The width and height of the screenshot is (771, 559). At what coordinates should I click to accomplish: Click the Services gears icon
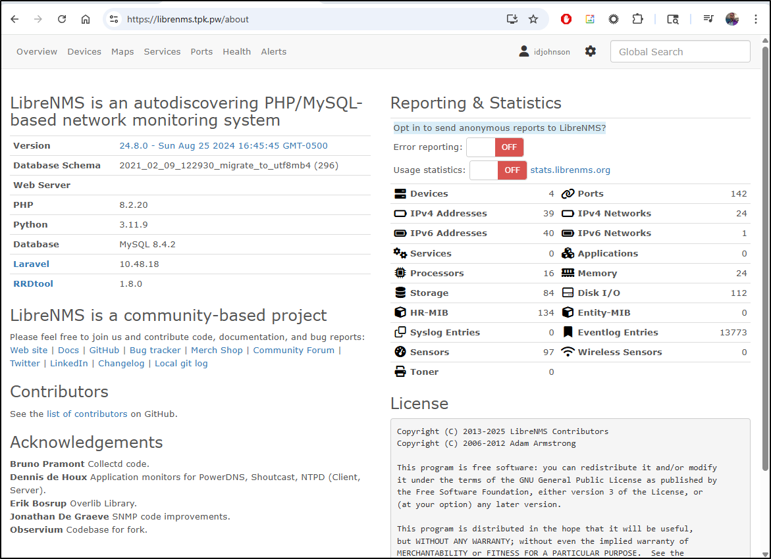pos(400,253)
